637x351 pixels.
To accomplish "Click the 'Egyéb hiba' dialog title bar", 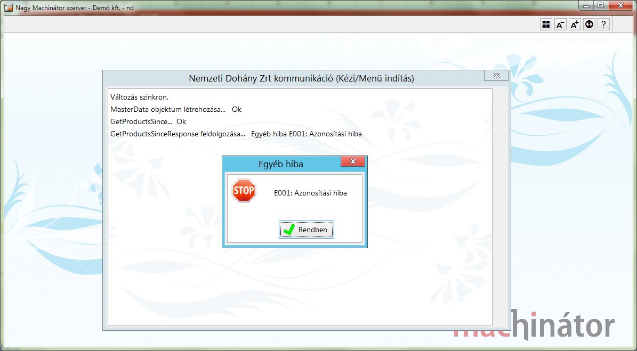I will point(281,164).
